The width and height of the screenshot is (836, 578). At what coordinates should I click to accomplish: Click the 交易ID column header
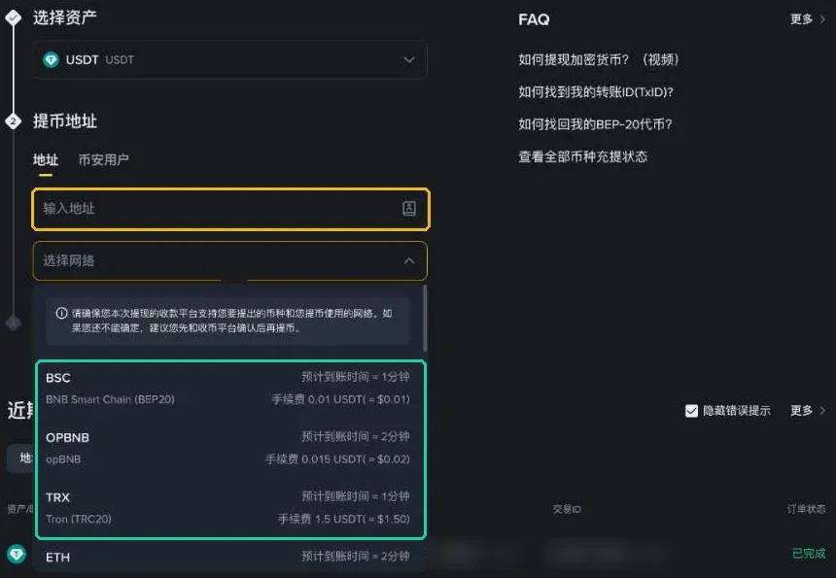point(567,509)
